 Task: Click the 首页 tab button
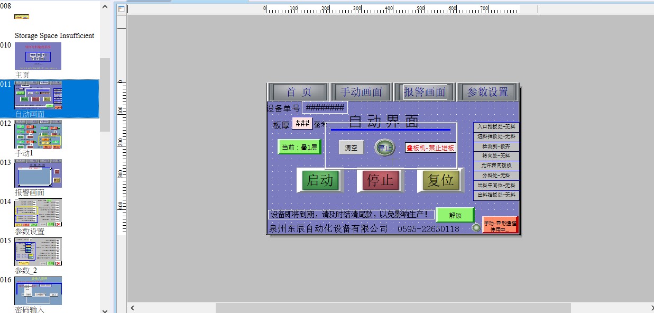tap(299, 92)
